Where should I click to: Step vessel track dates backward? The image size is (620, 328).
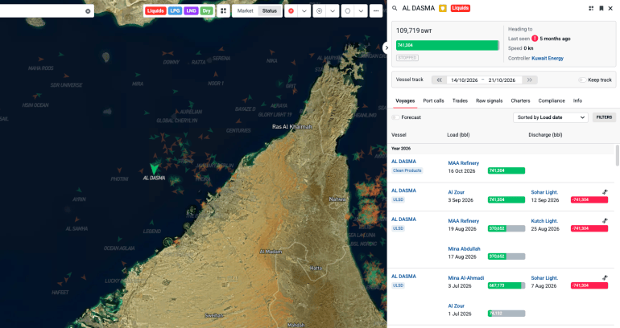point(440,80)
